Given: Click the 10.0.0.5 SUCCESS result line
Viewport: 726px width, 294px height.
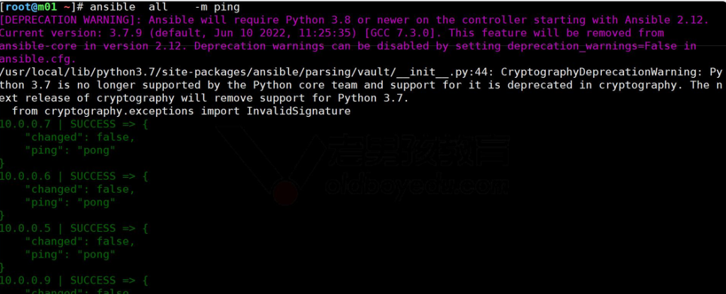Looking at the screenshot, I should 73,228.
